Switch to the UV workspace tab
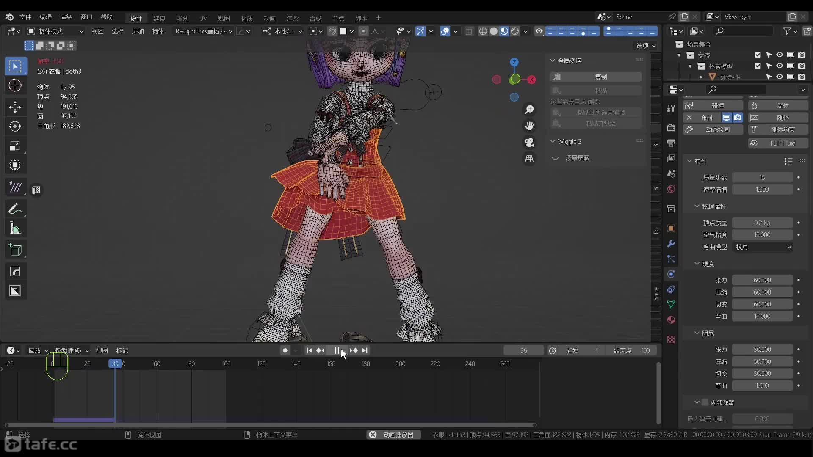 point(203,18)
